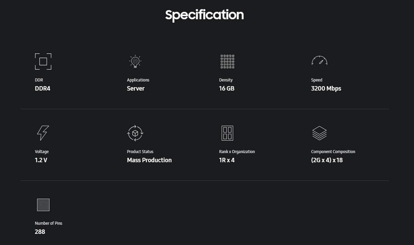Click the Product Status cube cycle icon
This screenshot has width=414, height=245.
[x=135, y=133]
